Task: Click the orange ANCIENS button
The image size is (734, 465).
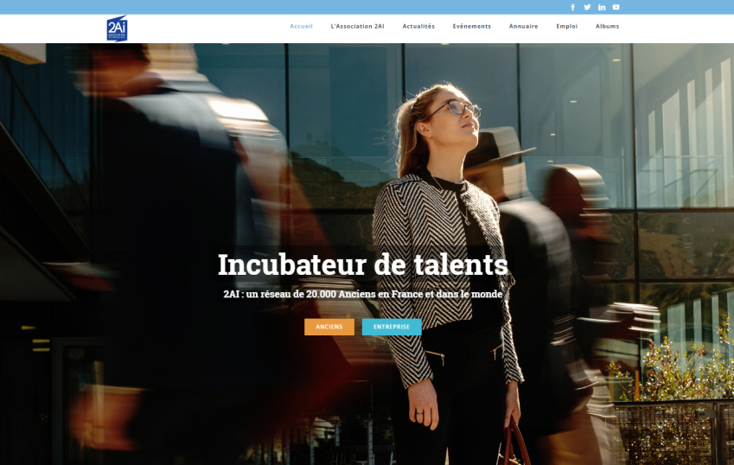Action: (329, 327)
